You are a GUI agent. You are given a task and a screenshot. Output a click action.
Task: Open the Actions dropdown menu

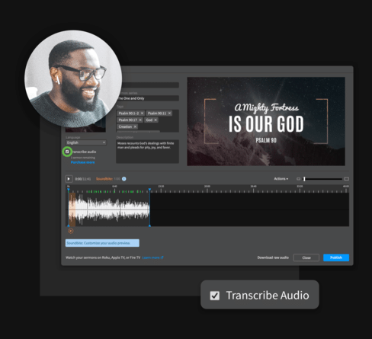(x=281, y=179)
